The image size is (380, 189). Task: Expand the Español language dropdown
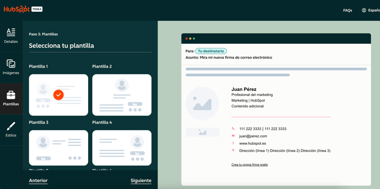(x=373, y=10)
